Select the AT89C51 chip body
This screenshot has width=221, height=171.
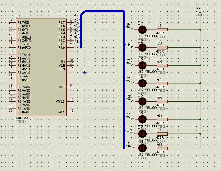pos(41,67)
